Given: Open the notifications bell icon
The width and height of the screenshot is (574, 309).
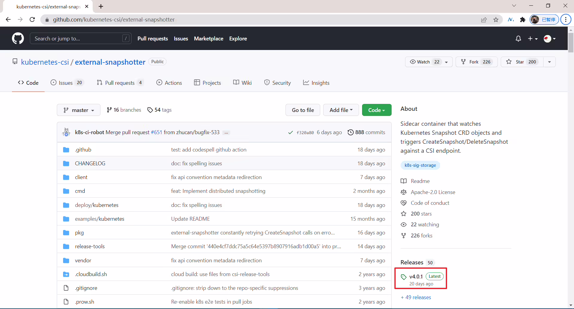Looking at the screenshot, I should point(518,39).
